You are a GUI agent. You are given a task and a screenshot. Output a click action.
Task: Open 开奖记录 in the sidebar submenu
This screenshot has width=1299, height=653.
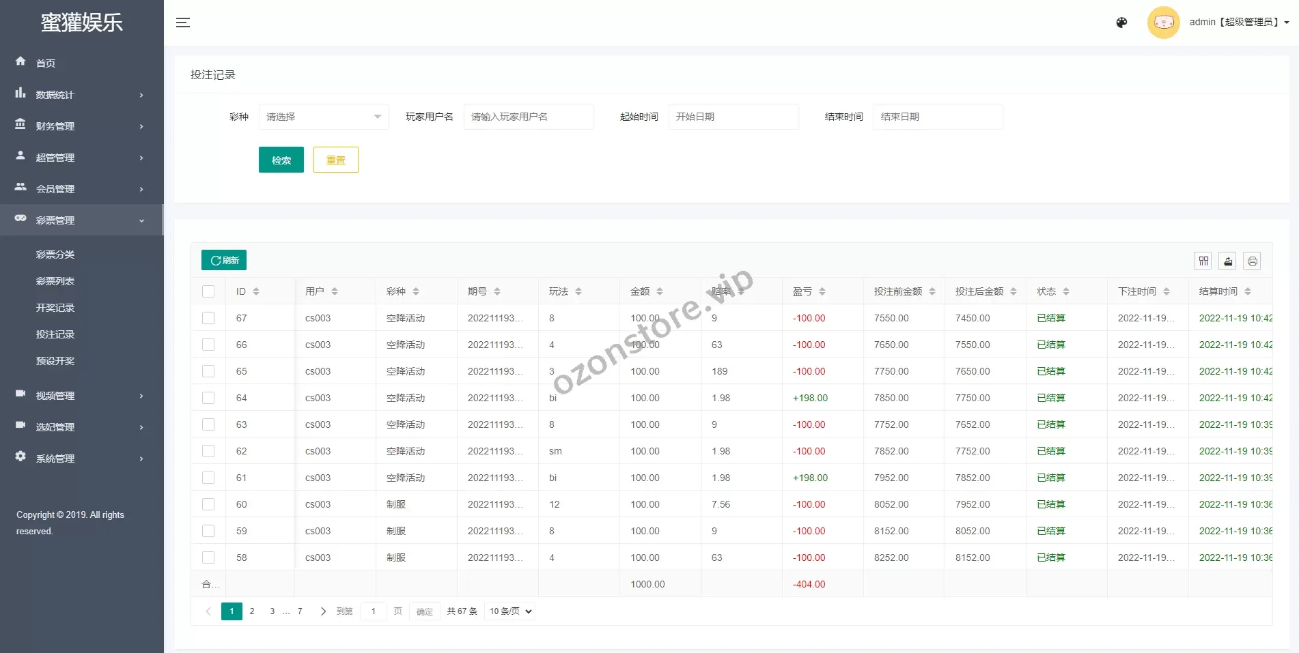coord(55,308)
